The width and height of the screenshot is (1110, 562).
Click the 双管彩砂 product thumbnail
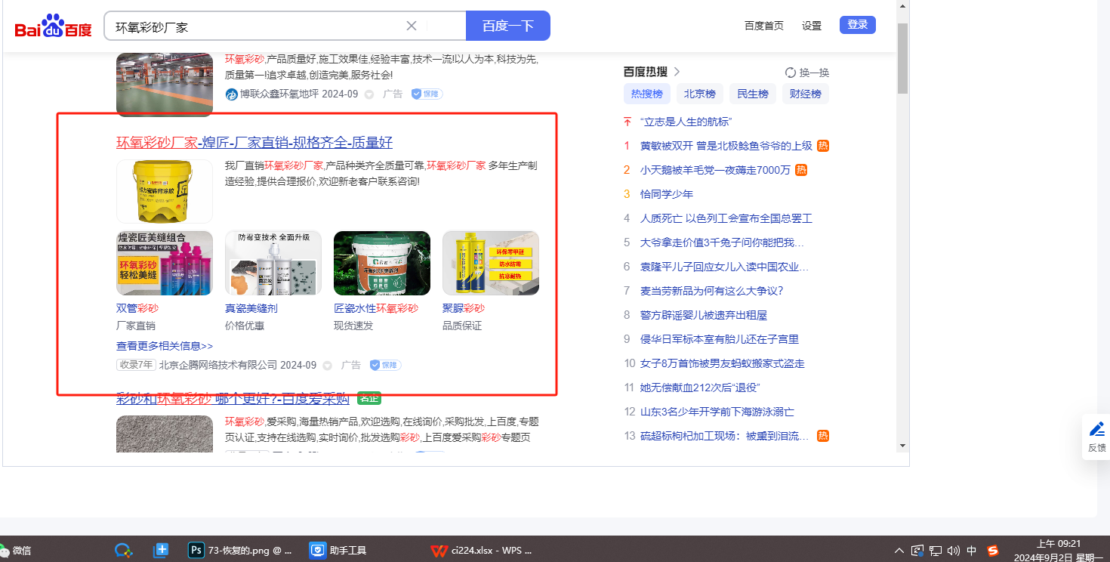(165, 263)
